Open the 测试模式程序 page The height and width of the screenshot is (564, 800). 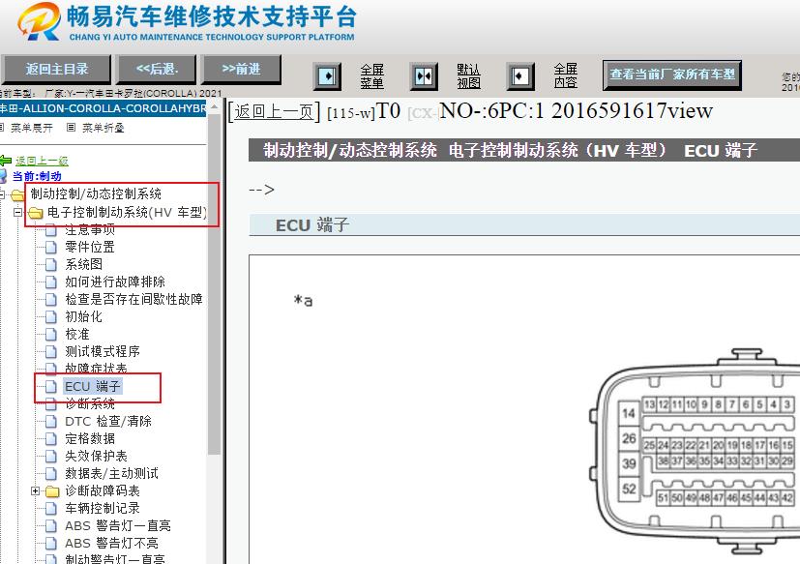103,351
